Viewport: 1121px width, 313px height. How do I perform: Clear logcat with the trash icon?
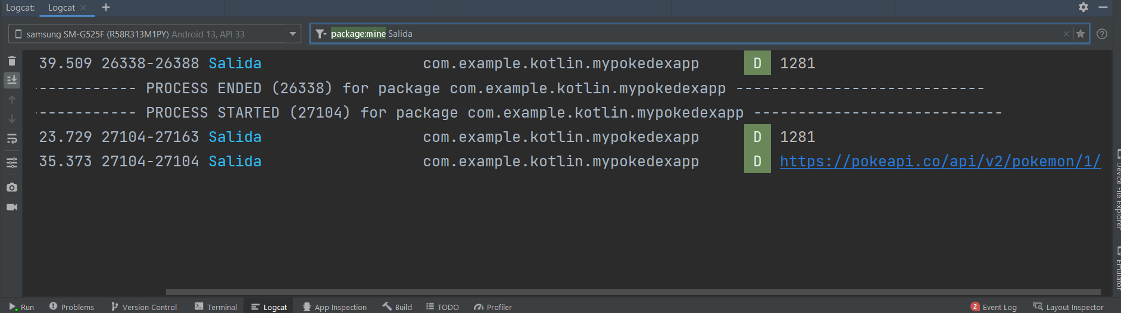tap(12, 61)
